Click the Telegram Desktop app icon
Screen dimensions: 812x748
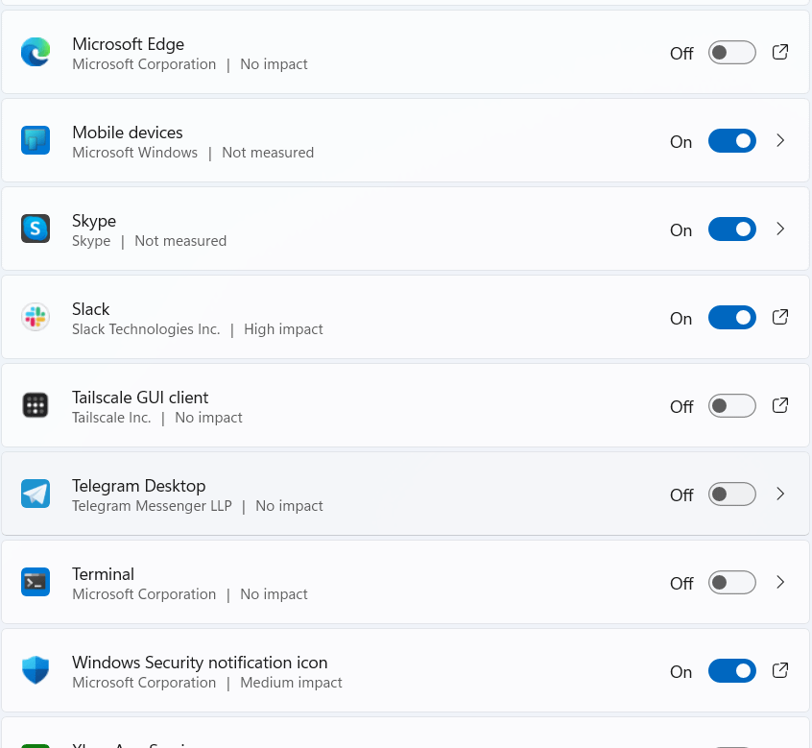[36, 494]
